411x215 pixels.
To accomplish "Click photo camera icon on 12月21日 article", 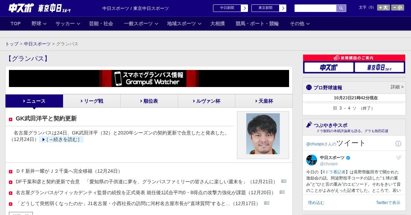I will click(x=284, y=181).
